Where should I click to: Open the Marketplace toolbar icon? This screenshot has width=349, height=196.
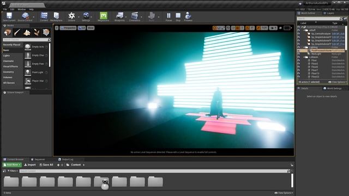click(56, 16)
